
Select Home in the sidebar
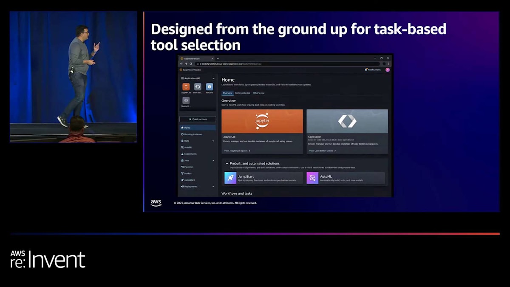tap(198, 128)
